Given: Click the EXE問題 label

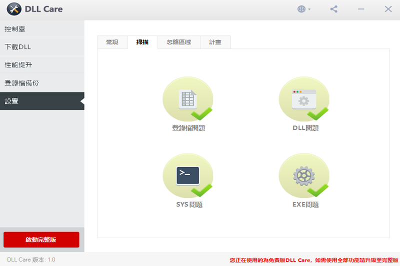Looking at the screenshot, I should pyautogui.click(x=305, y=205).
